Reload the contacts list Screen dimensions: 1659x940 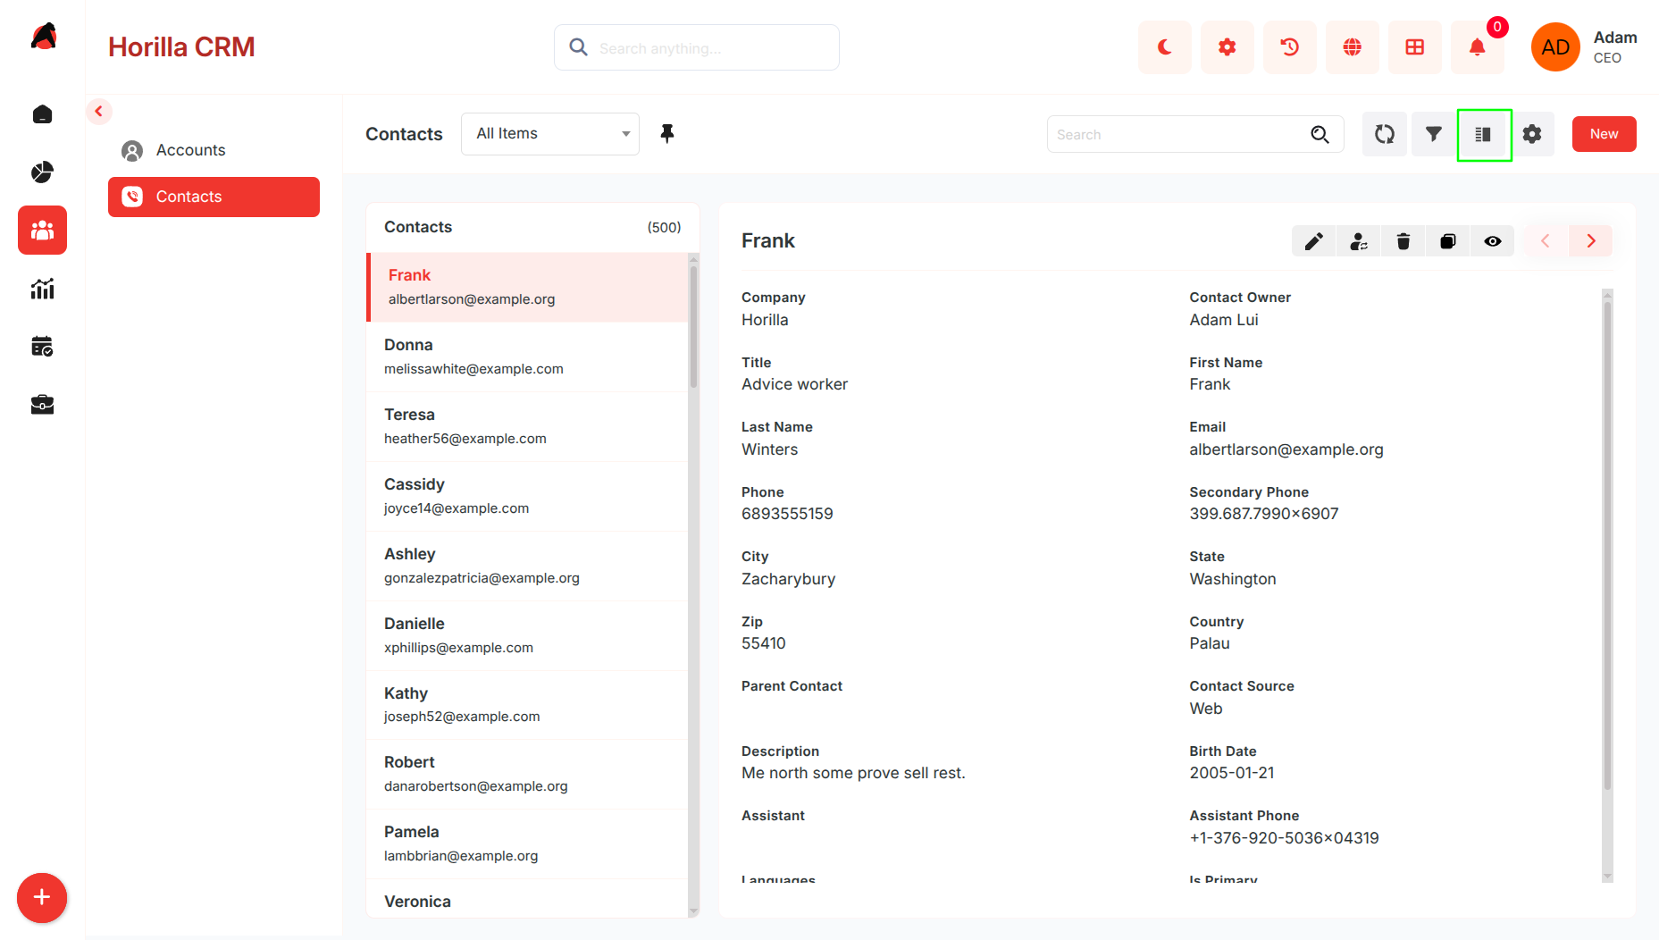coord(1384,134)
